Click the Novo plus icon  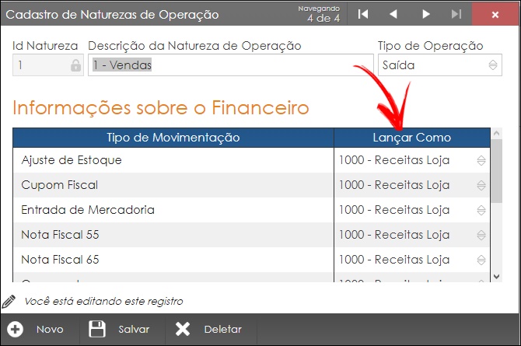tap(15, 330)
